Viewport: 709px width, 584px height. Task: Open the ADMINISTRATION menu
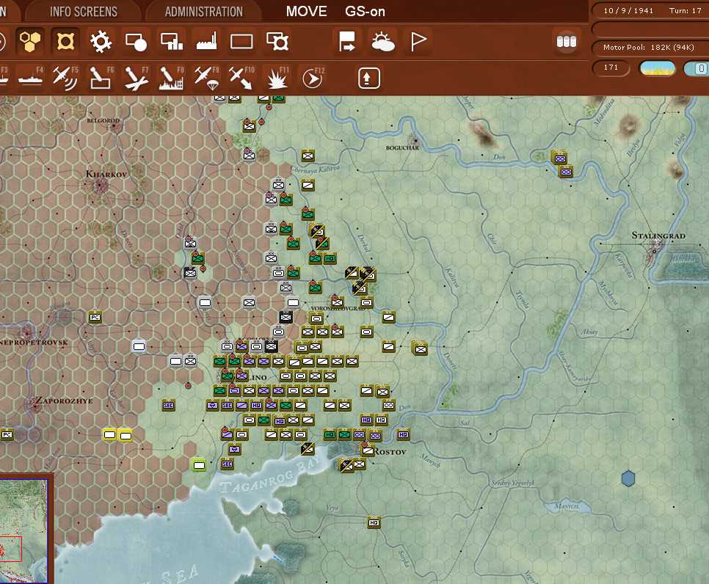tap(203, 11)
